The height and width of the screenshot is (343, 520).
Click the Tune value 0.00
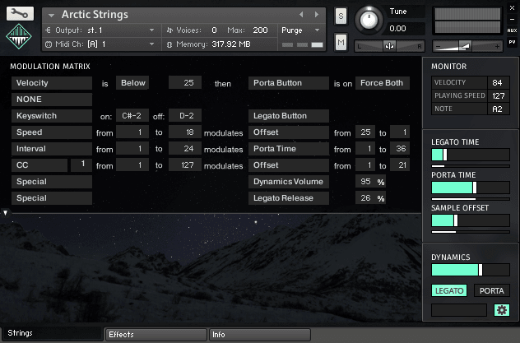tap(397, 29)
